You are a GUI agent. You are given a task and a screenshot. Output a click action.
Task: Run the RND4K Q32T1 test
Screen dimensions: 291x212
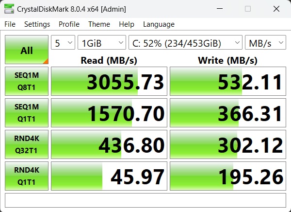click(27, 144)
